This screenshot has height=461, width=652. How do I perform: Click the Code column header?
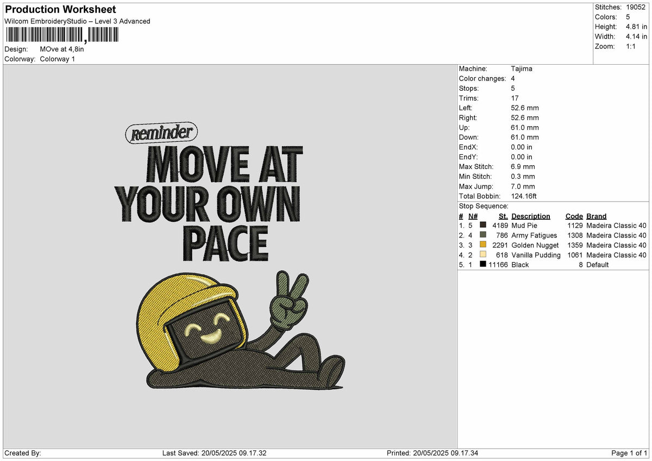point(574,216)
